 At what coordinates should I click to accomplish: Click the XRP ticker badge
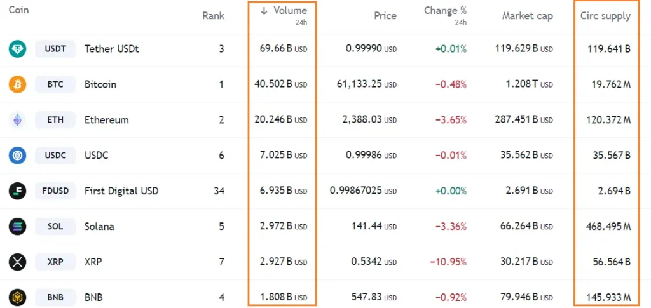pyautogui.click(x=55, y=262)
